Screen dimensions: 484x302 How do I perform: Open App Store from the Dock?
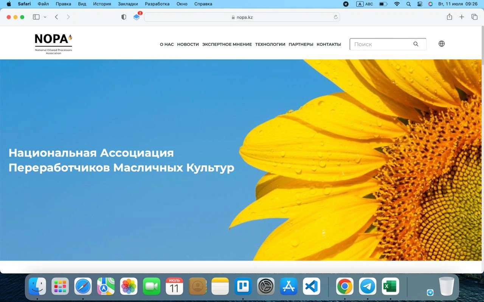click(289, 286)
